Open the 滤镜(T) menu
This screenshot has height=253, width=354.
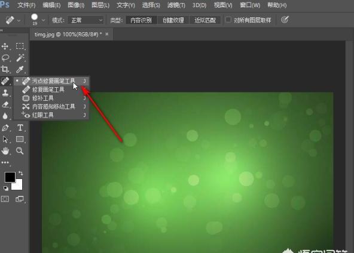(x=176, y=5)
